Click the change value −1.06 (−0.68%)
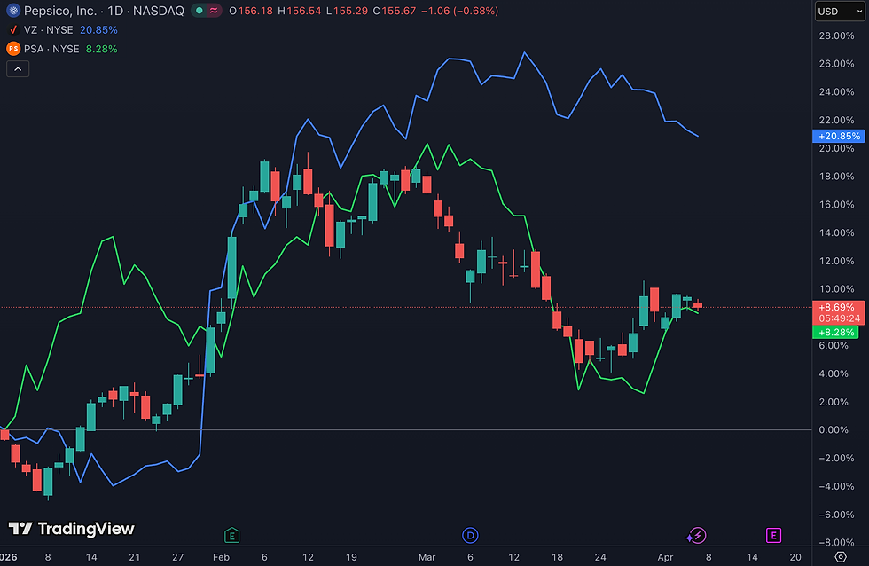This screenshot has width=869, height=566. [x=459, y=11]
